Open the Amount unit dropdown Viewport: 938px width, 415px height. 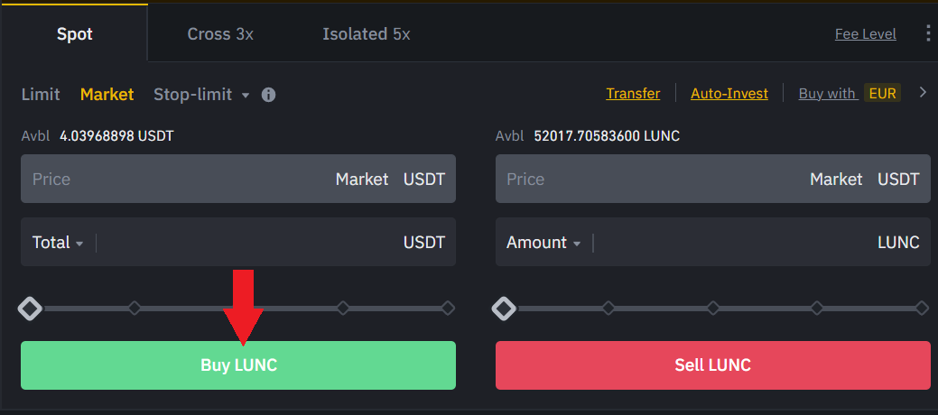(x=543, y=243)
